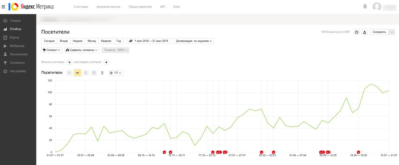The height and width of the screenshot is (165, 399).
Task: Click the user profile avatar
Action: [x=377, y=7]
